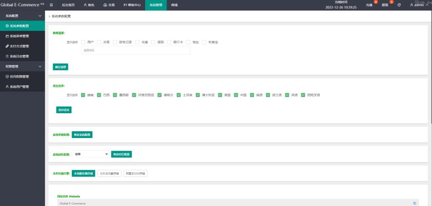Open the timezone dropdown showing 越南
The height and width of the screenshot is (206, 432).
click(x=91, y=154)
